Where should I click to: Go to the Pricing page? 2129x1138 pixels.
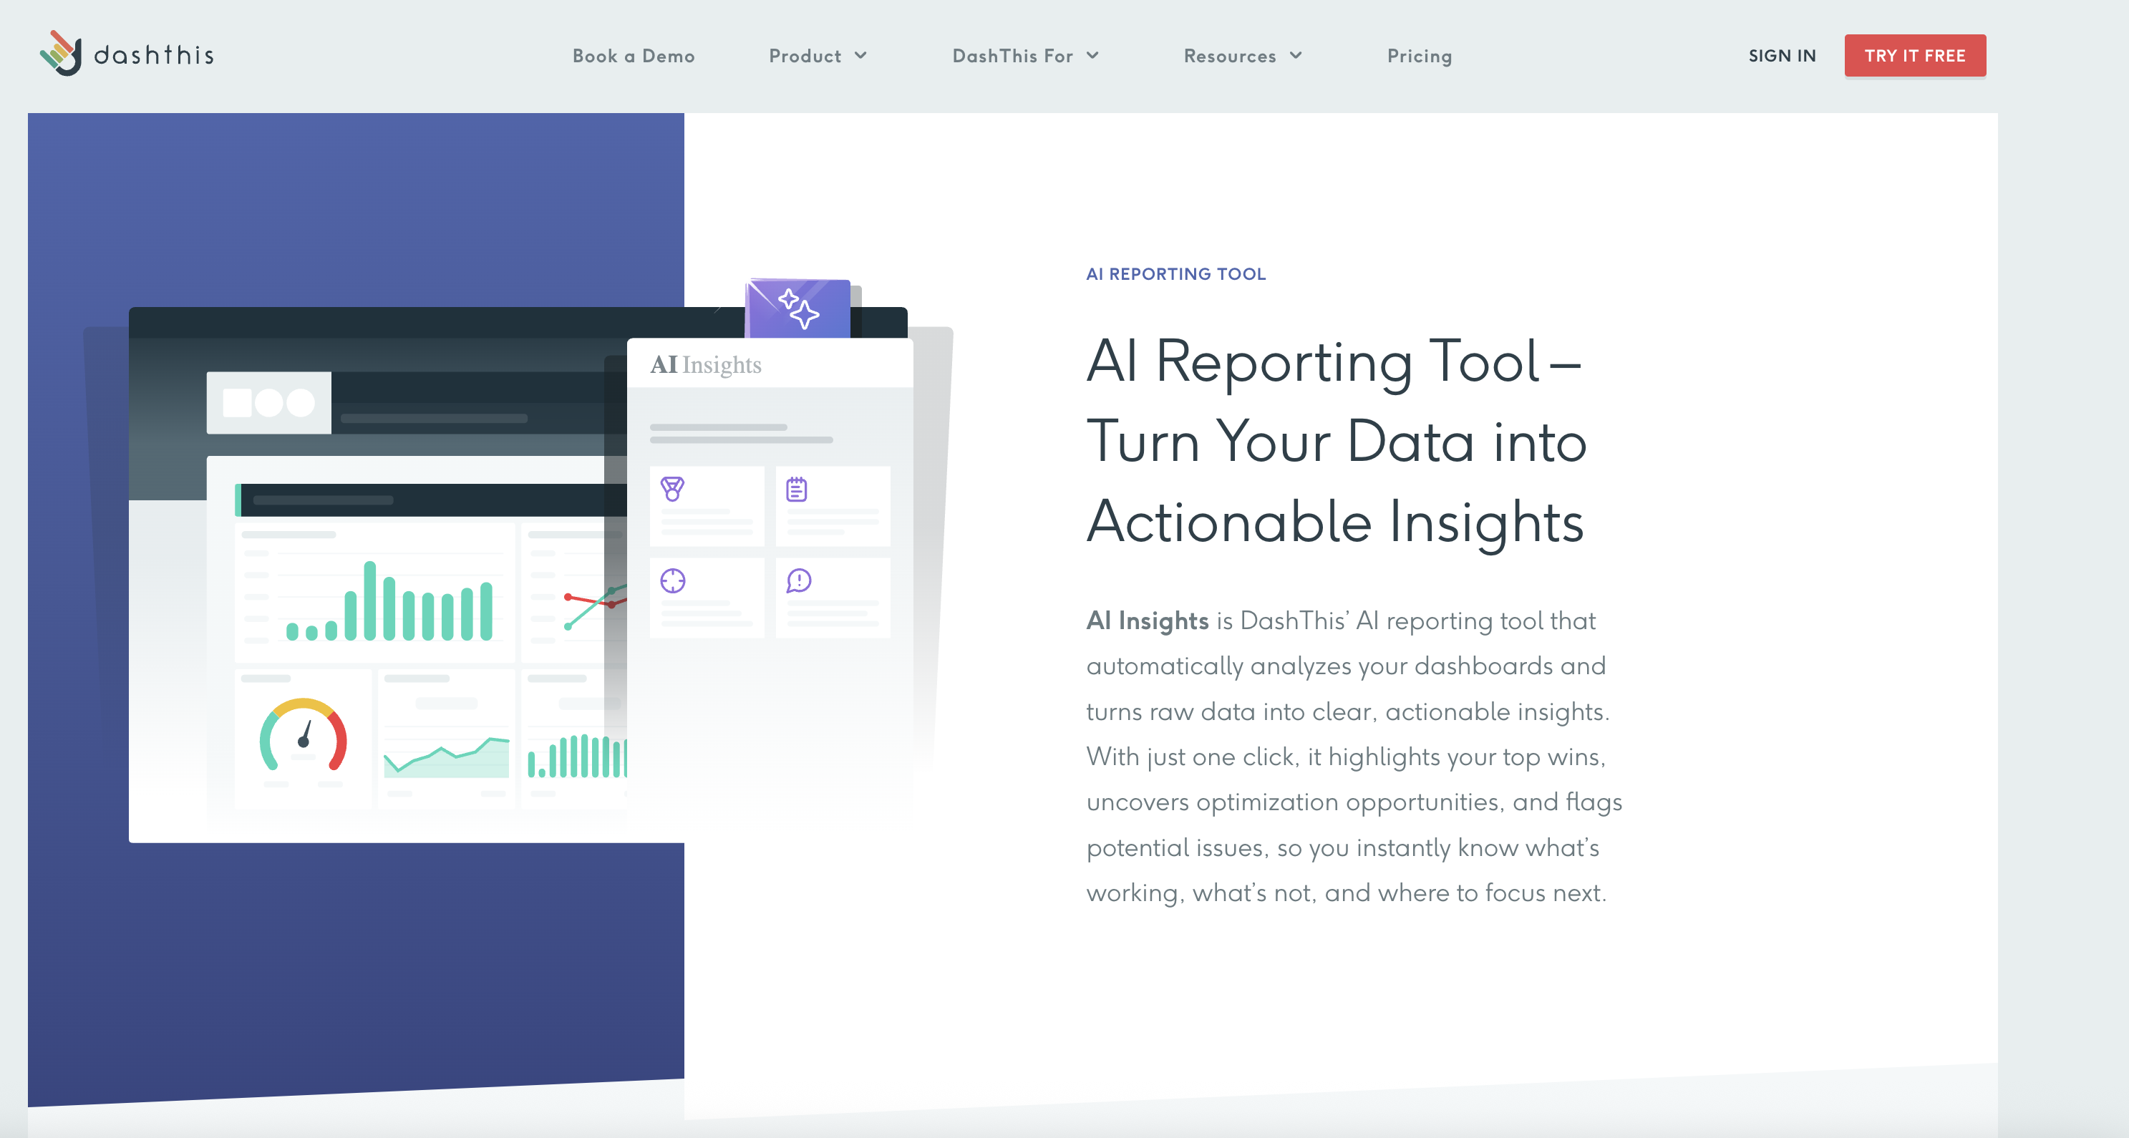click(x=1419, y=55)
